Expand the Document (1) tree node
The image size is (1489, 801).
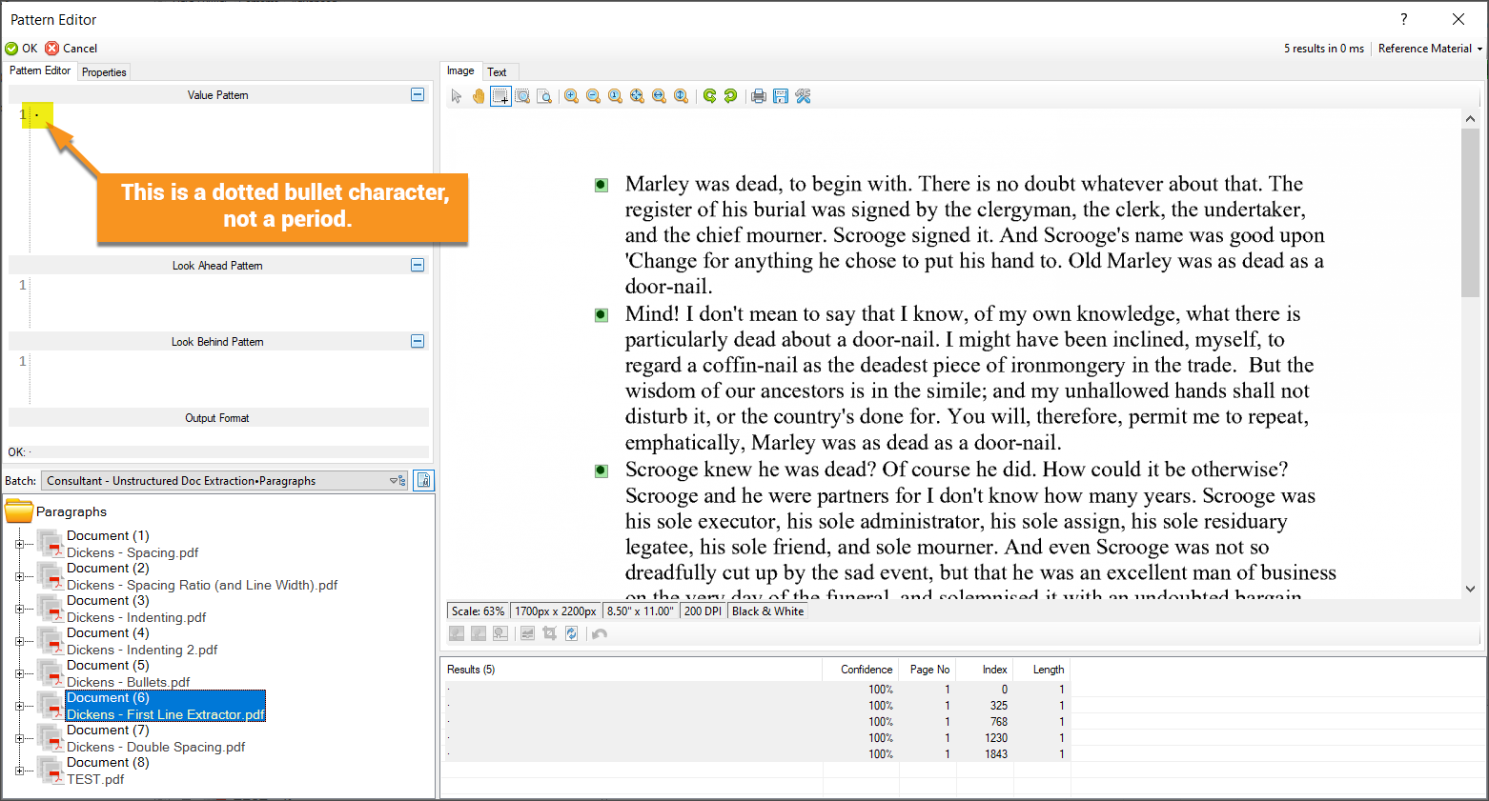[x=19, y=544]
